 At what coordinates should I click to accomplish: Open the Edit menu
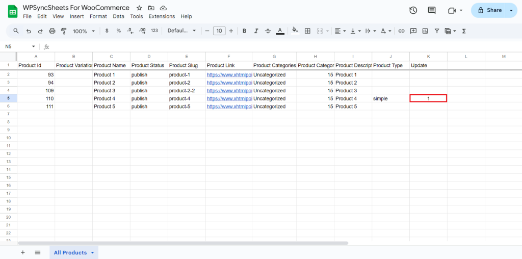coord(42,16)
